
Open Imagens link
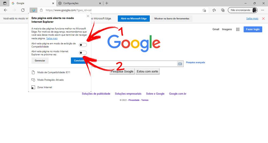pyautogui.click(x=227, y=29)
